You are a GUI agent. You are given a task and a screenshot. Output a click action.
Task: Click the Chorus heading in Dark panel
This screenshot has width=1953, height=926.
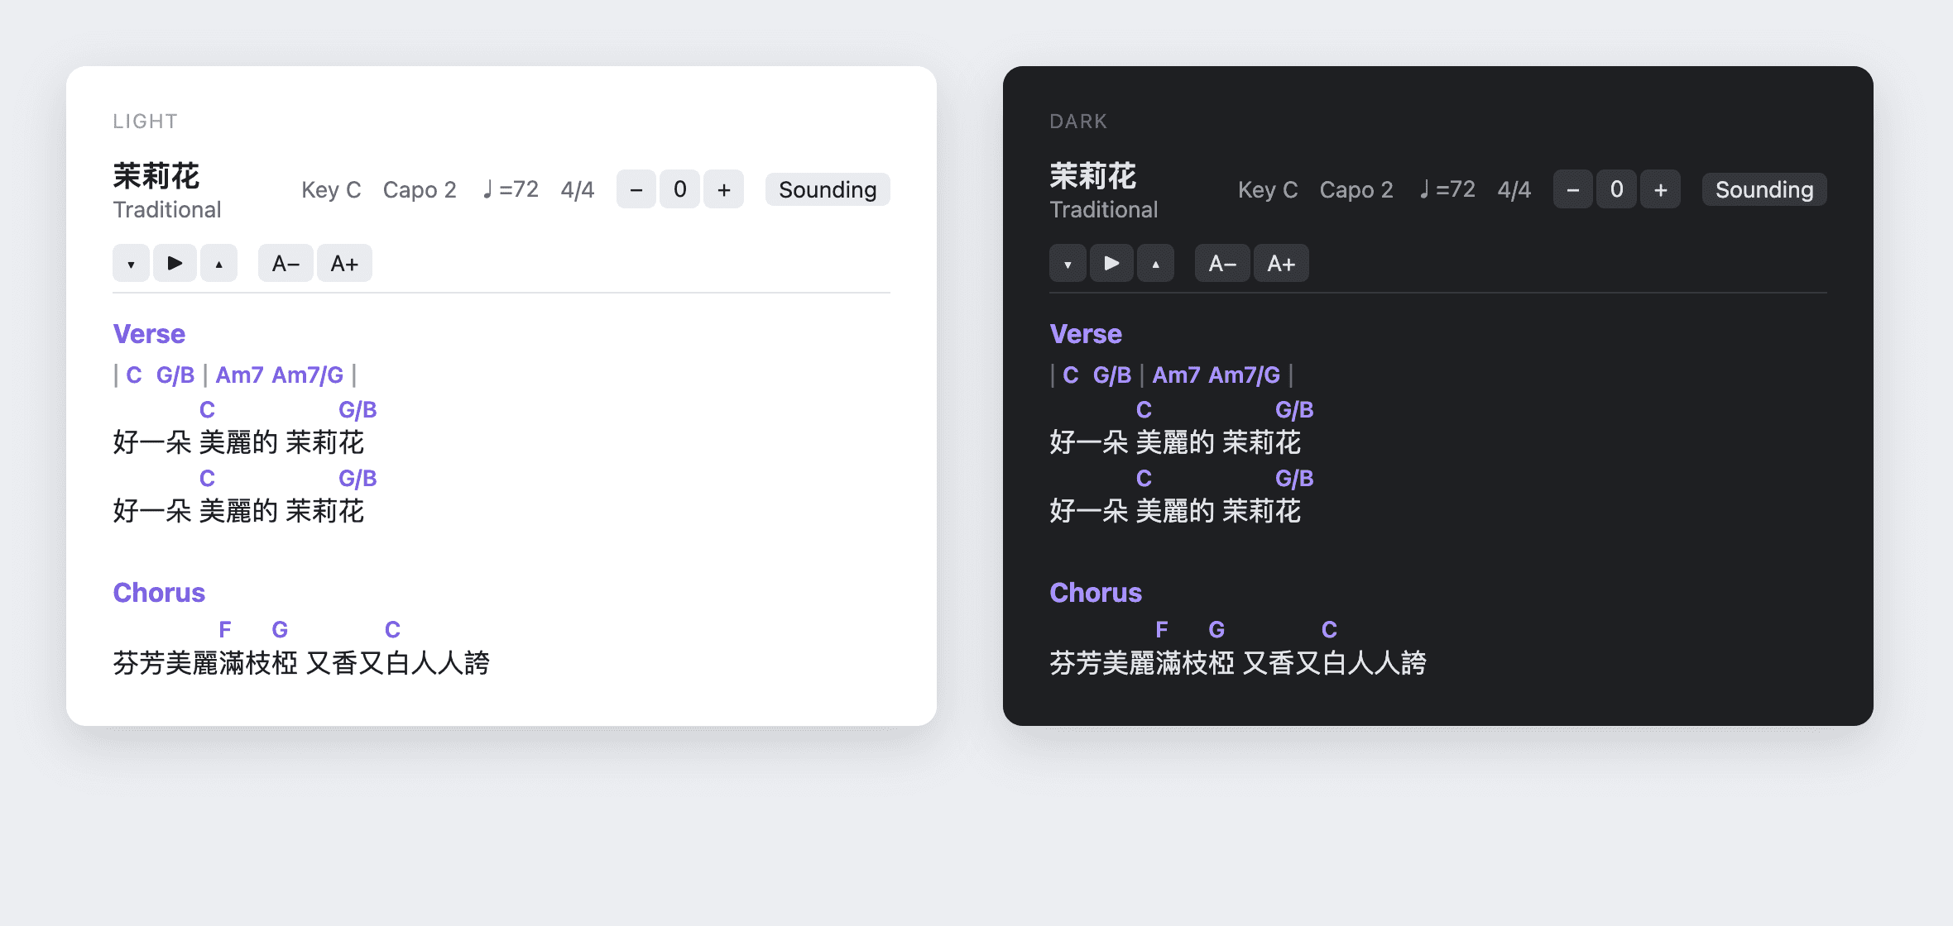click(x=1096, y=593)
